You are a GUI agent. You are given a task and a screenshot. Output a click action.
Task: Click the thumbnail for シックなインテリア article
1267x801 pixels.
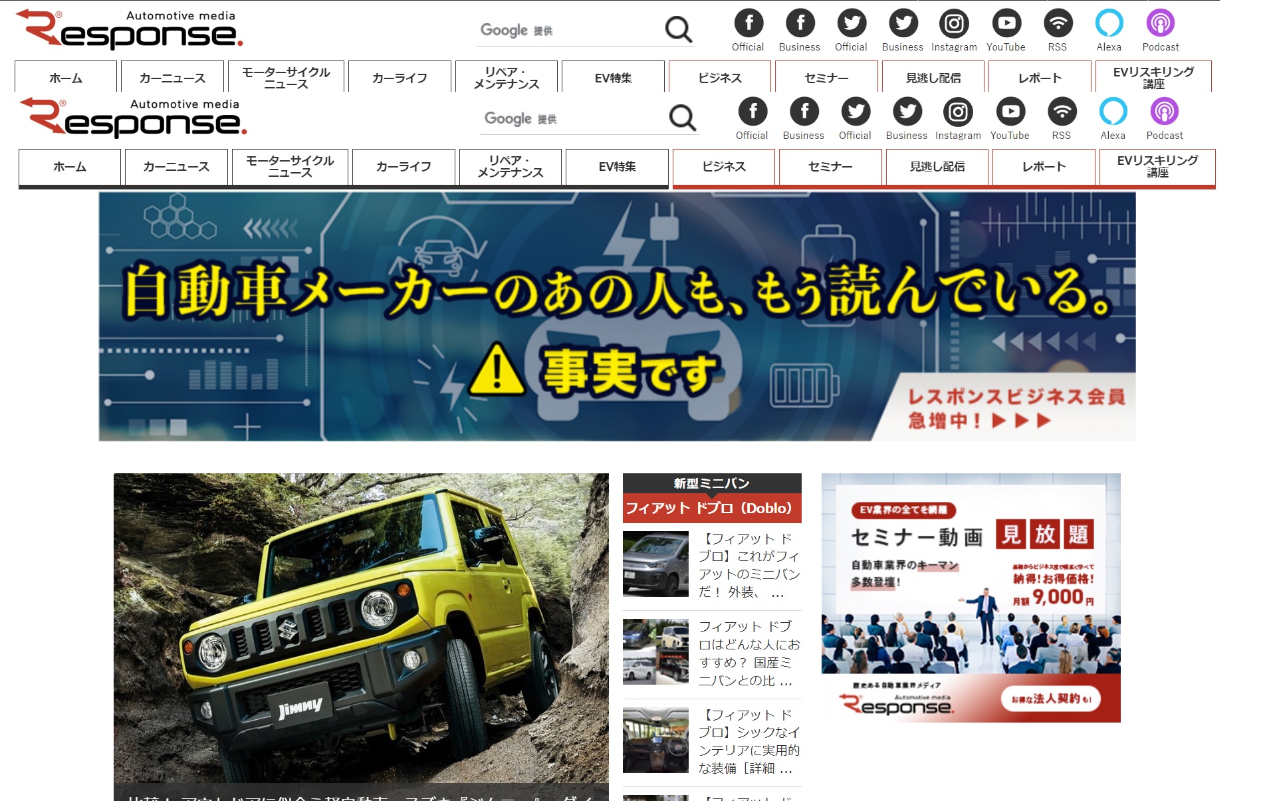(655, 740)
